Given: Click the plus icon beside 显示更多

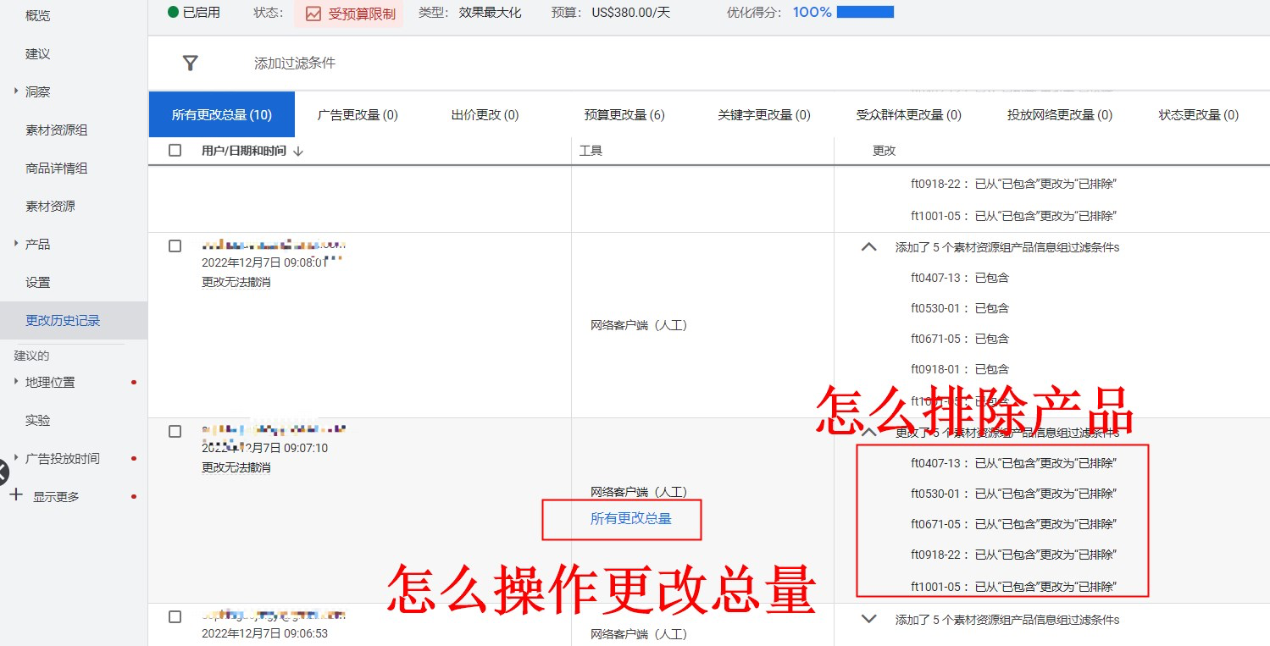Looking at the screenshot, I should 15,495.
